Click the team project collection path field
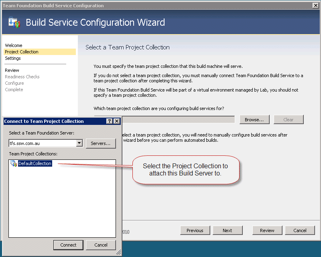Viewport: 321px width, 257px height. (x=178, y=120)
